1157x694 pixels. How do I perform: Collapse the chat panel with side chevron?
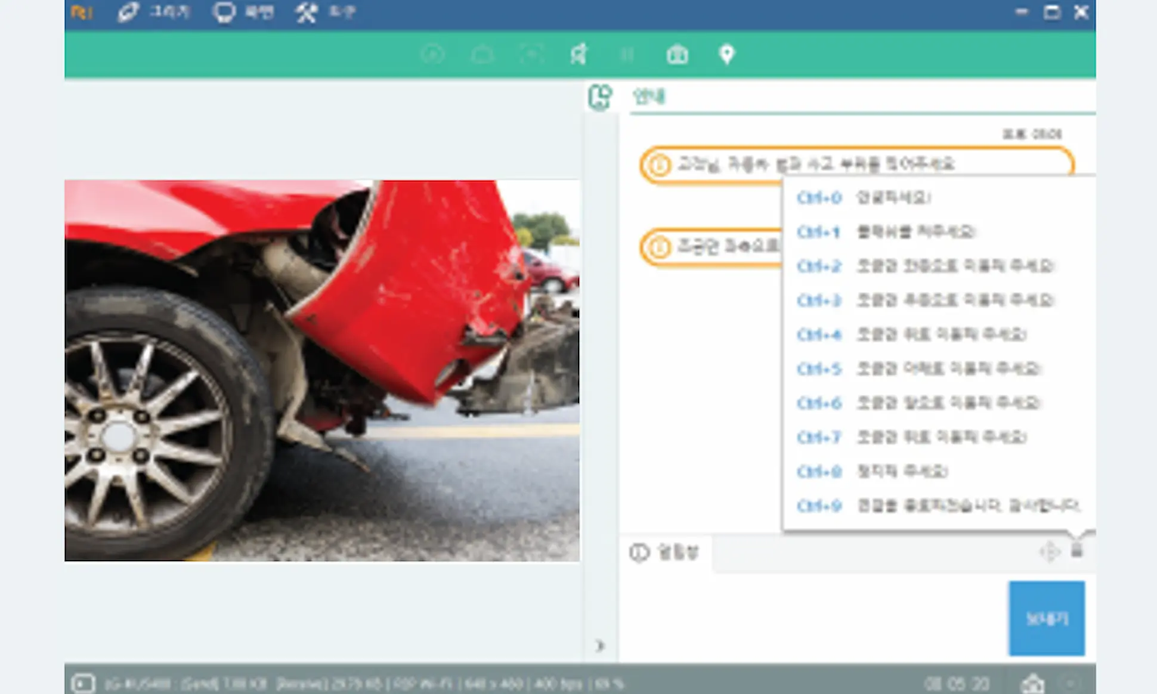pyautogui.click(x=600, y=645)
